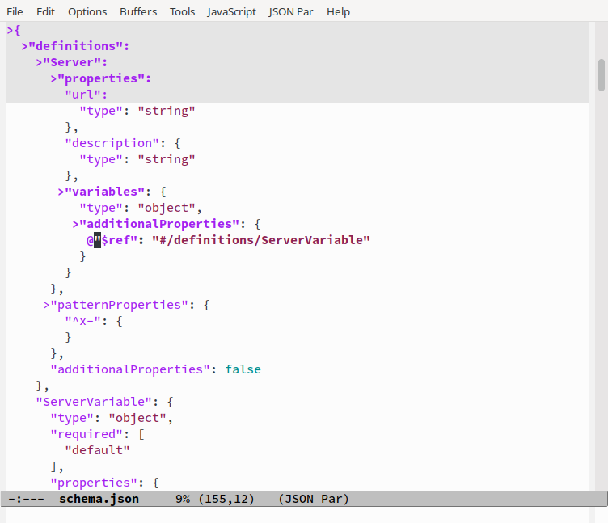The height and width of the screenshot is (523, 608).
Task: Click the > marker before "patternProperties"
Action: pyautogui.click(x=47, y=305)
